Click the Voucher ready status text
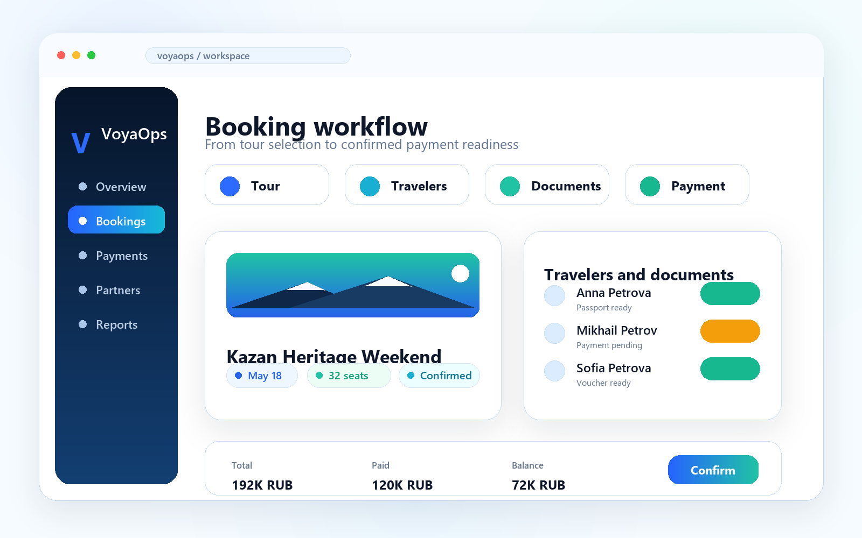The image size is (862, 538). [603, 383]
